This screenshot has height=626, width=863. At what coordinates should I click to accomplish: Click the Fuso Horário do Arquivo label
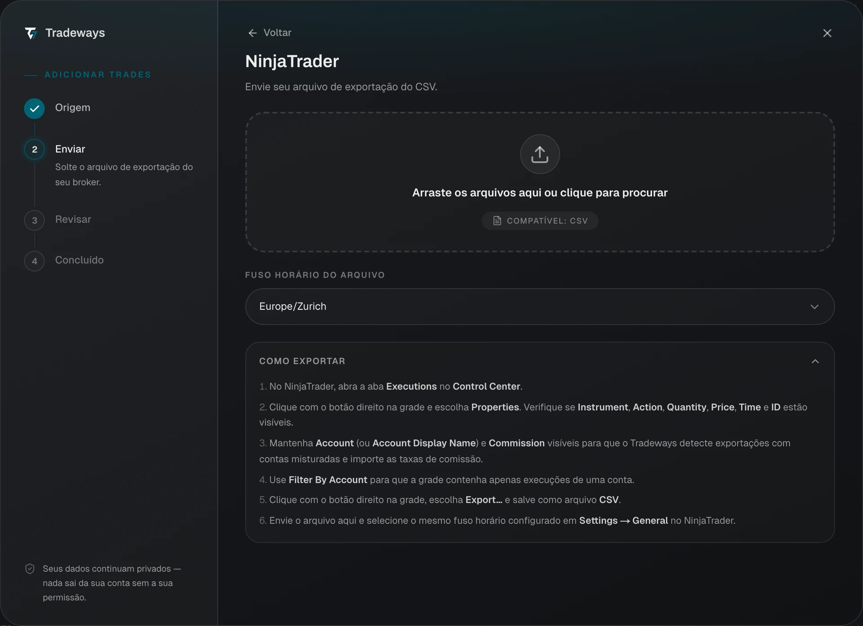click(315, 275)
